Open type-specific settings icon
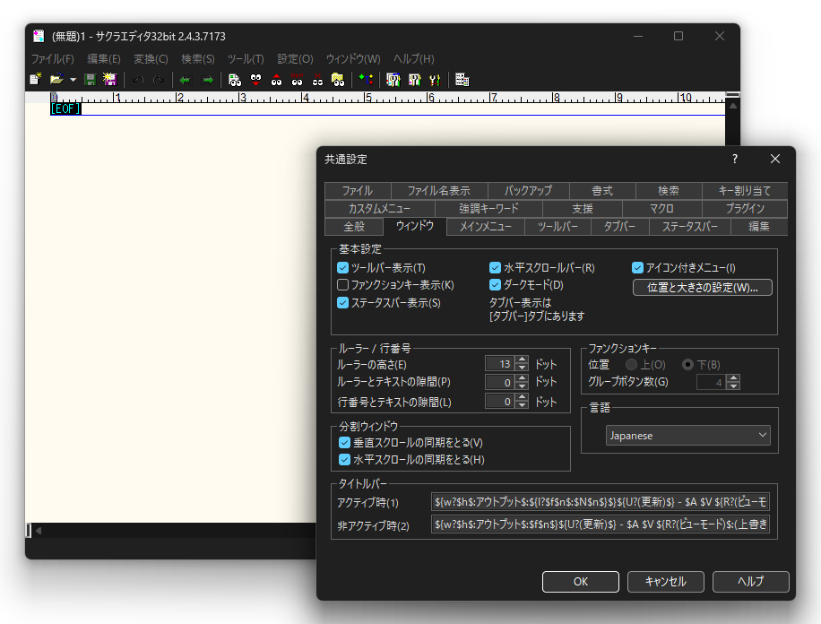 coord(414,80)
